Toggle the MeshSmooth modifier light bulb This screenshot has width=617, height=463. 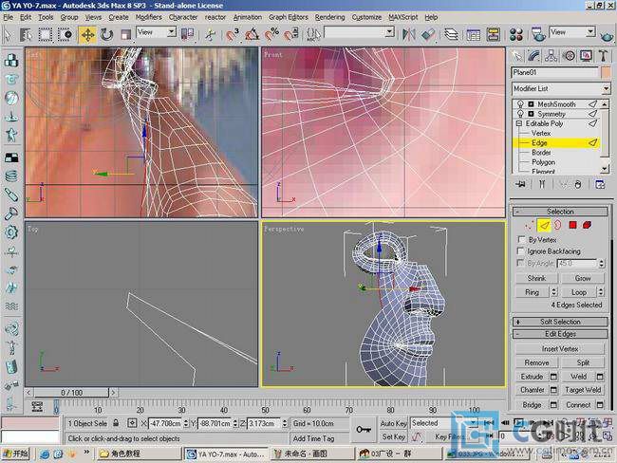(x=520, y=104)
